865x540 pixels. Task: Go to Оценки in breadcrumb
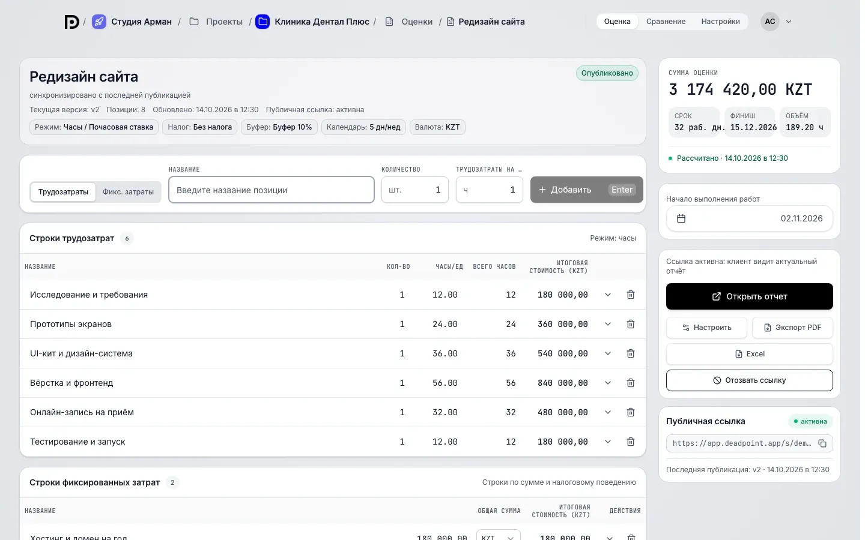click(417, 22)
